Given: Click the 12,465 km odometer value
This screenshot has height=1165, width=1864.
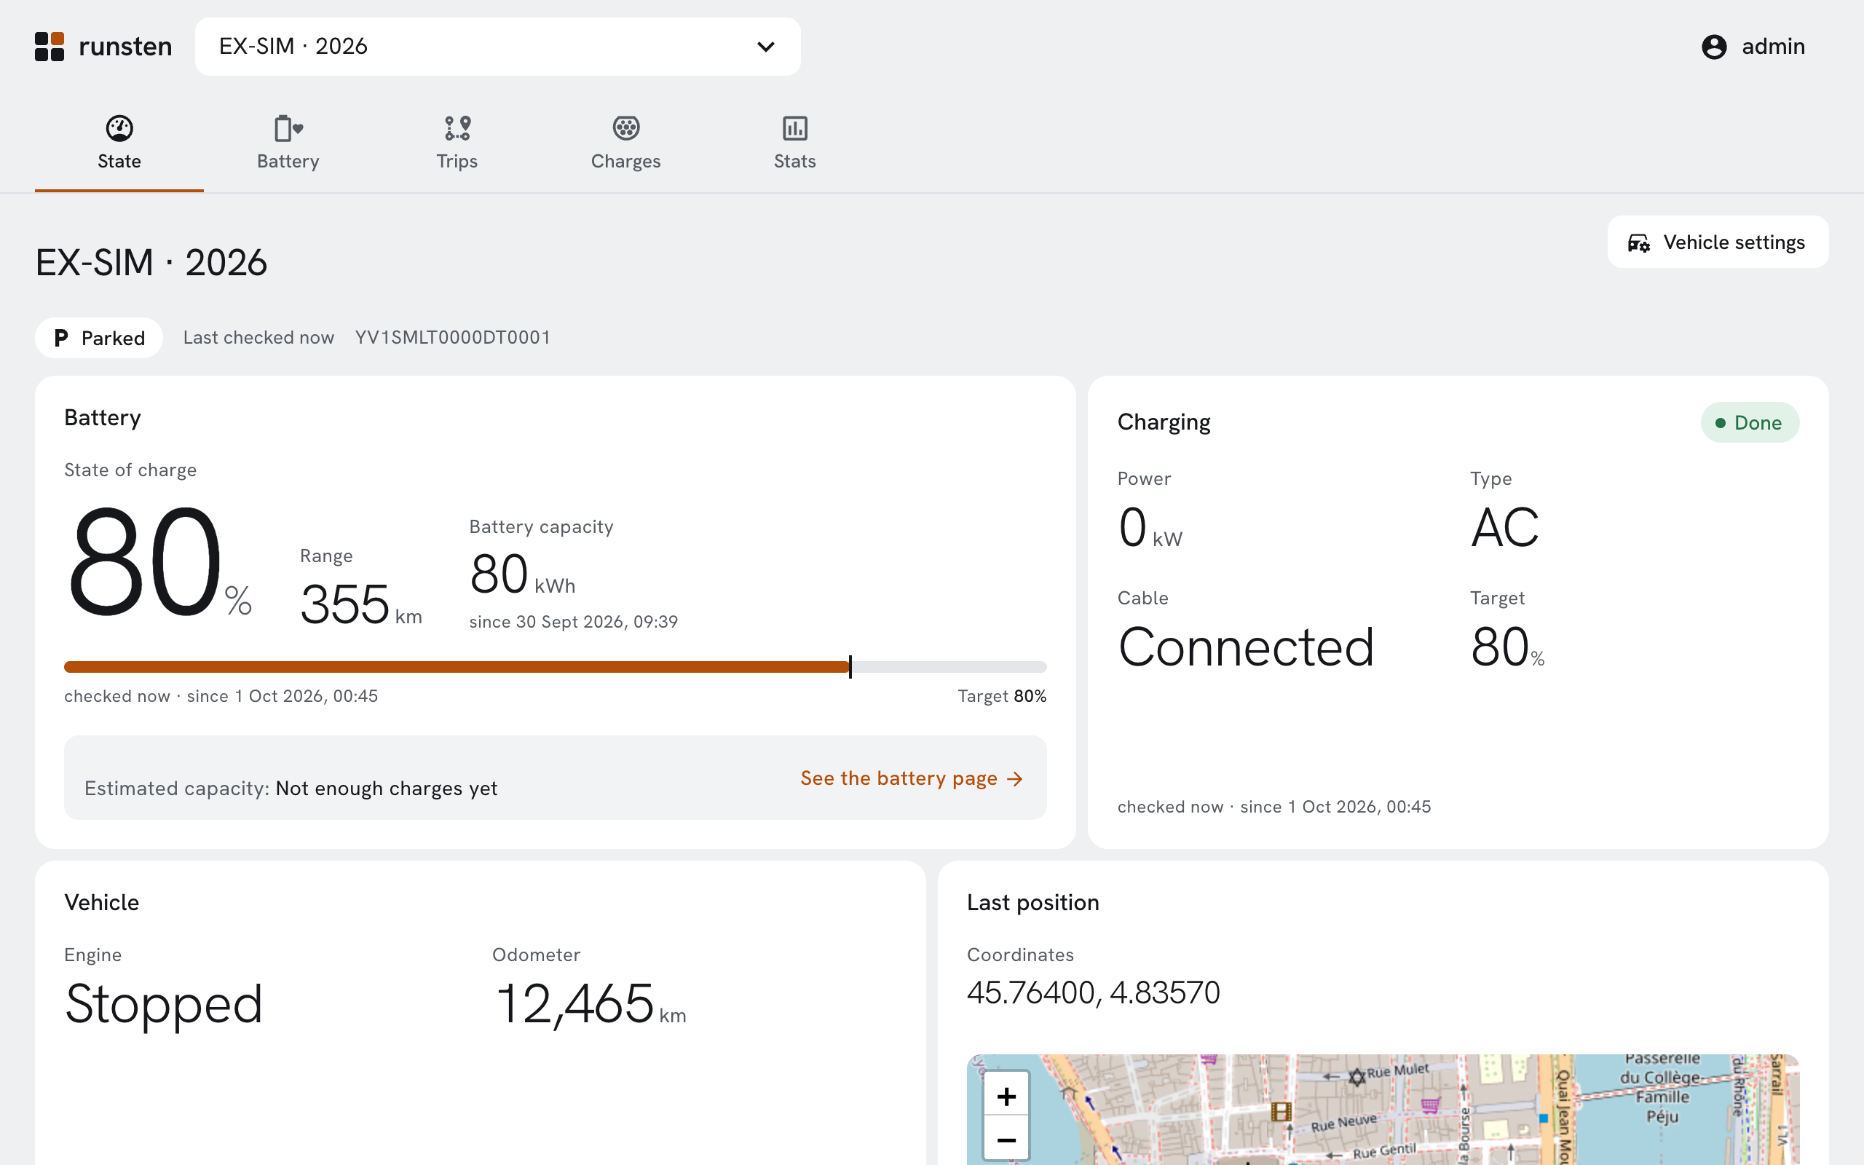Looking at the screenshot, I should click(590, 1004).
